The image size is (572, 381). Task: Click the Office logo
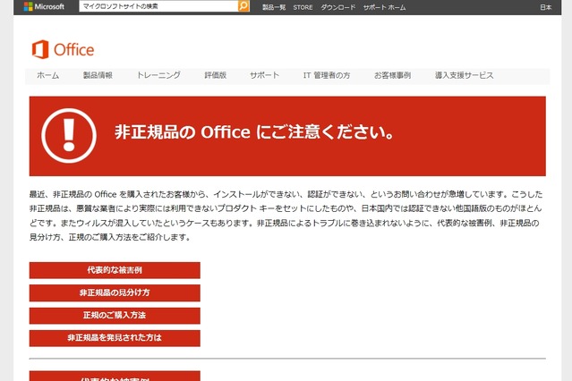[63, 49]
